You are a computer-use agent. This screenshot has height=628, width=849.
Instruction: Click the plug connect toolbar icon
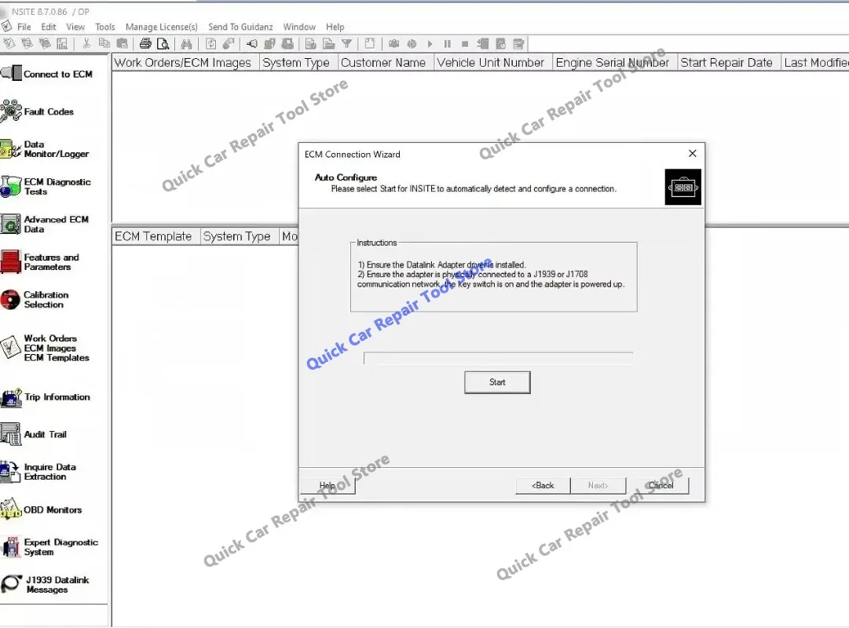click(252, 44)
